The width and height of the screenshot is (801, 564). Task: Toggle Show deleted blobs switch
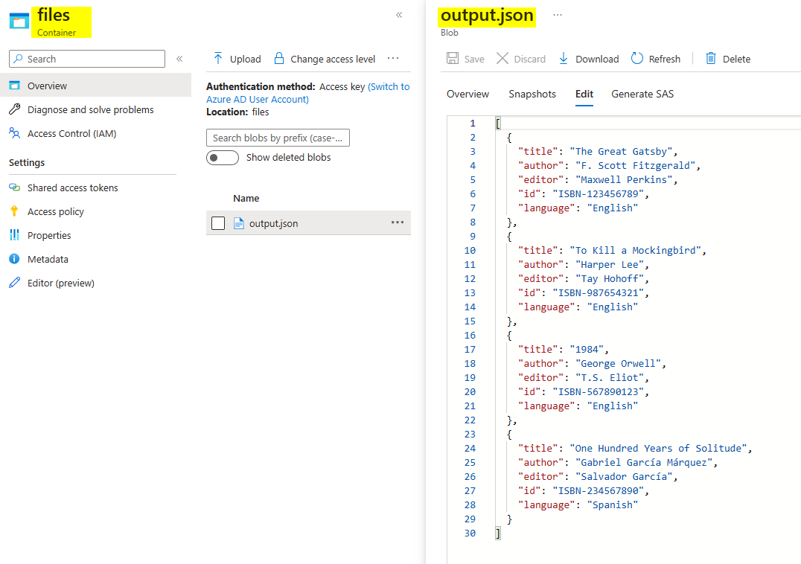point(223,158)
